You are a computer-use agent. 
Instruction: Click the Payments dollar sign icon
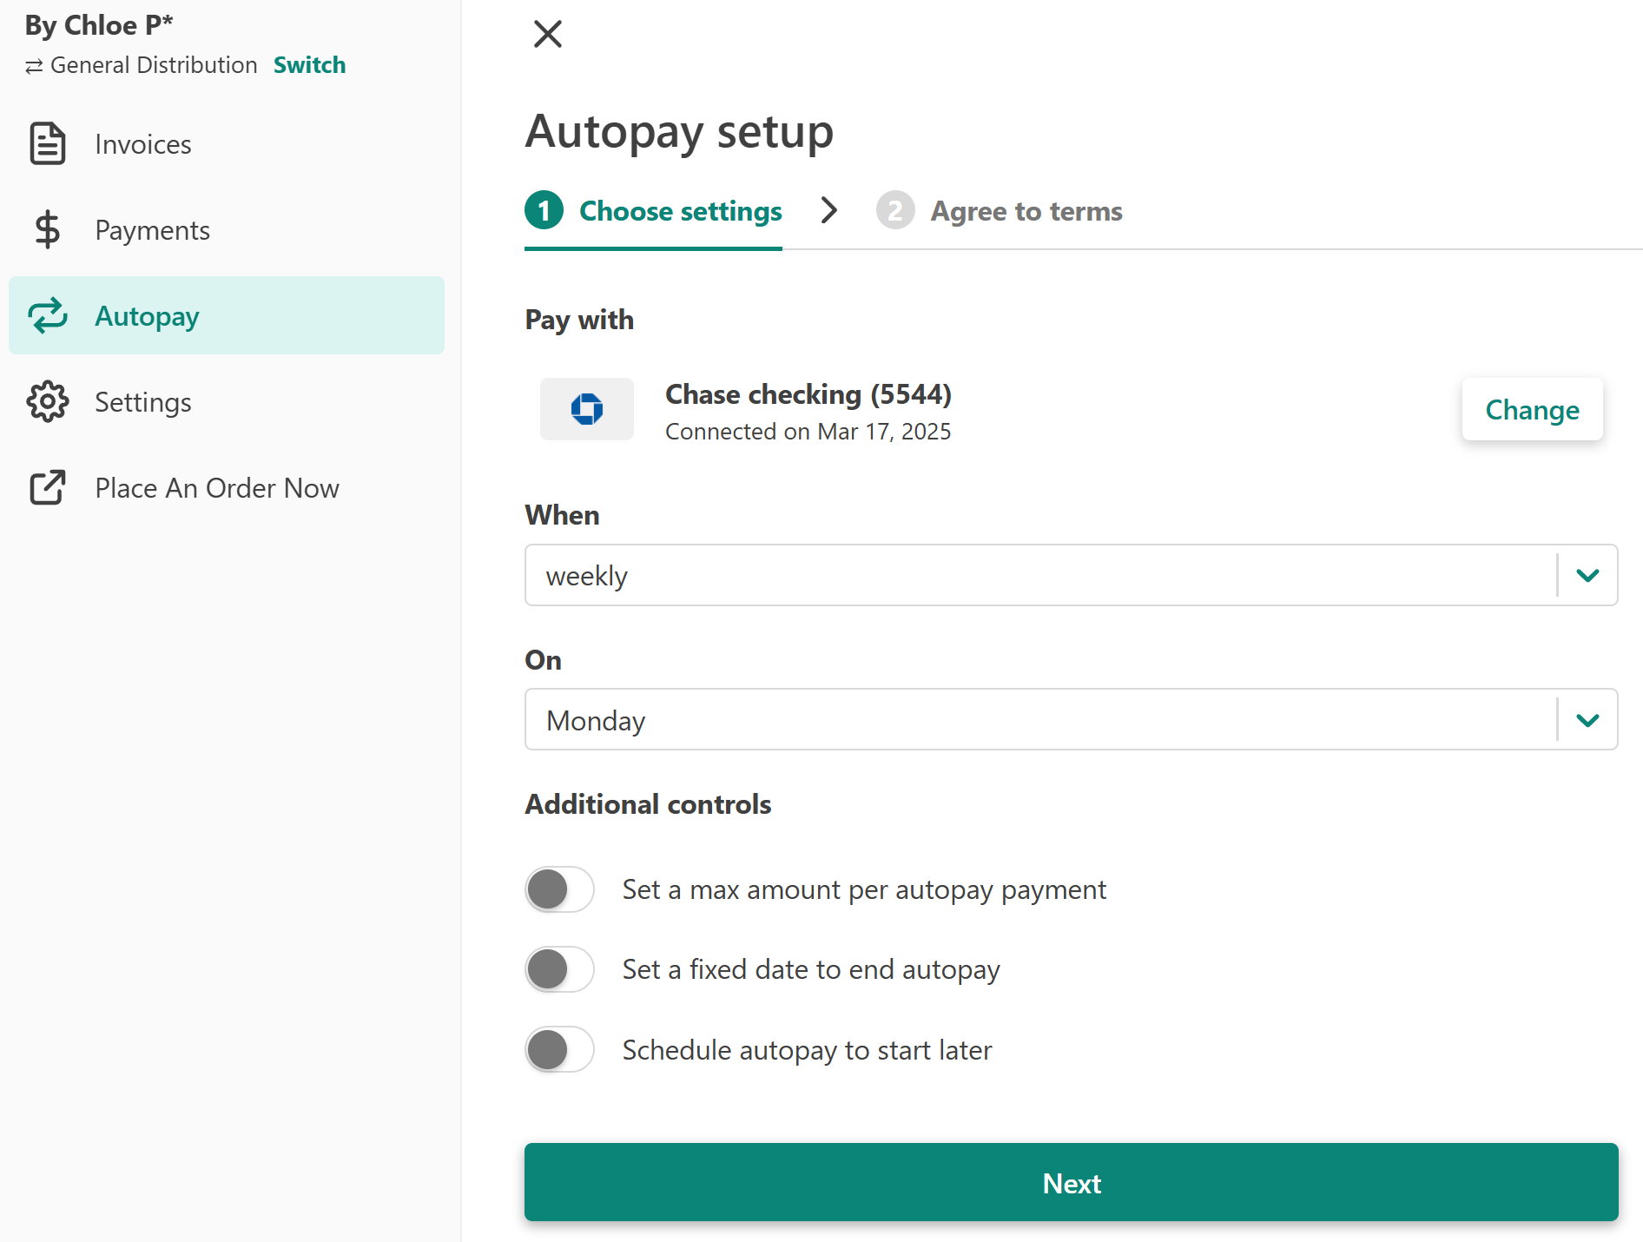(48, 230)
